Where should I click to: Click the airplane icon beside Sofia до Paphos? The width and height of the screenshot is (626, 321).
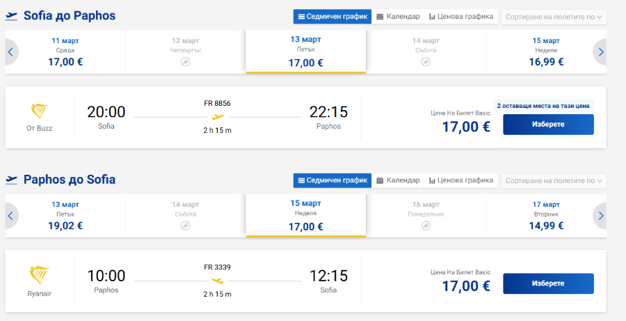point(12,15)
